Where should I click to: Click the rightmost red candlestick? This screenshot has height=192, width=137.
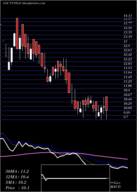[106, 104]
